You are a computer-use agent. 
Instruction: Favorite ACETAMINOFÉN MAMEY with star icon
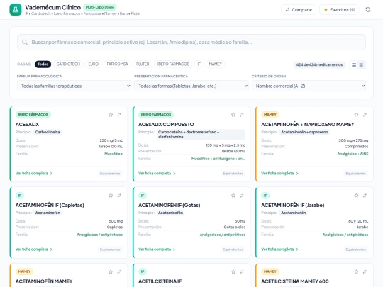[111, 271]
